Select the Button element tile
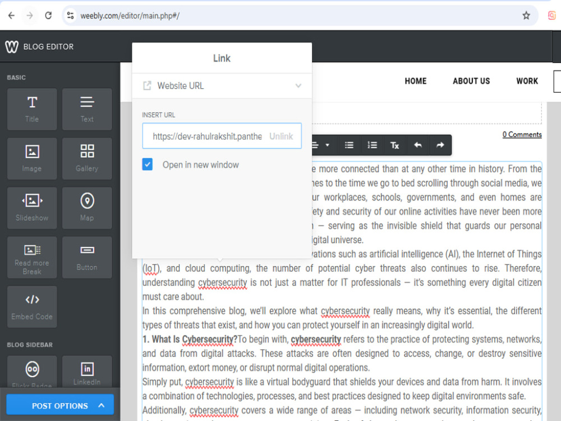This screenshot has height=421, width=561. click(87, 258)
